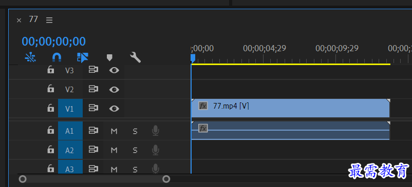Toggle sync lock on A2 track
The width and height of the screenshot is (412, 187).
click(x=93, y=150)
